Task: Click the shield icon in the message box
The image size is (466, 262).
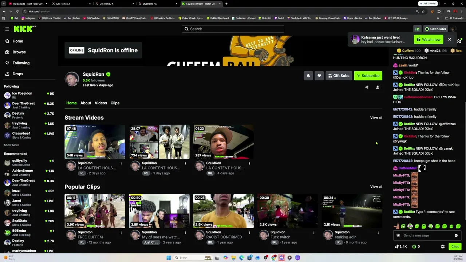Action: 398,235
